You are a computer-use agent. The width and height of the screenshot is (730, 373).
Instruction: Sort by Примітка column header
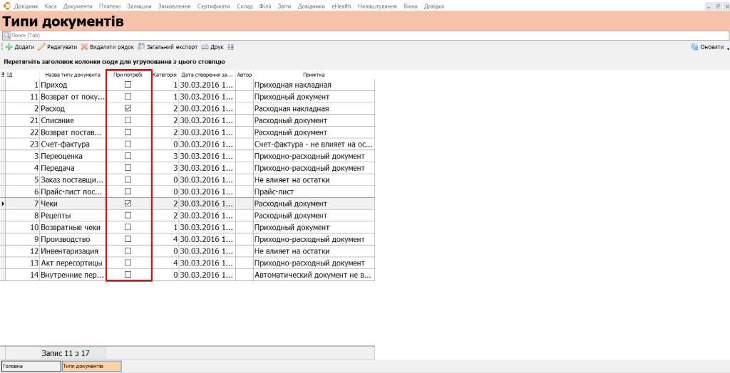point(314,75)
